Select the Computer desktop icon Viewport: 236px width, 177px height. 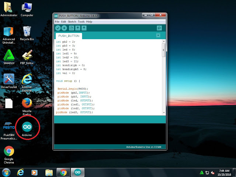pos(27,9)
